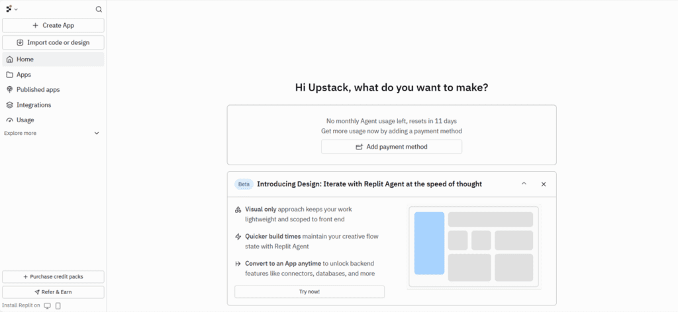The height and width of the screenshot is (312, 678).
Task: Click the Convert to an App arrow icon
Action: click(x=238, y=264)
